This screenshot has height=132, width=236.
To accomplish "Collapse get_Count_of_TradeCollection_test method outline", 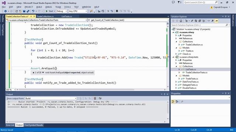I will 11,43.
